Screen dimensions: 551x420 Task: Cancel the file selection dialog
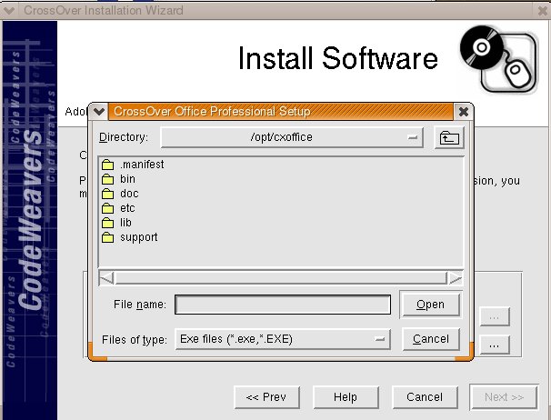pos(430,339)
